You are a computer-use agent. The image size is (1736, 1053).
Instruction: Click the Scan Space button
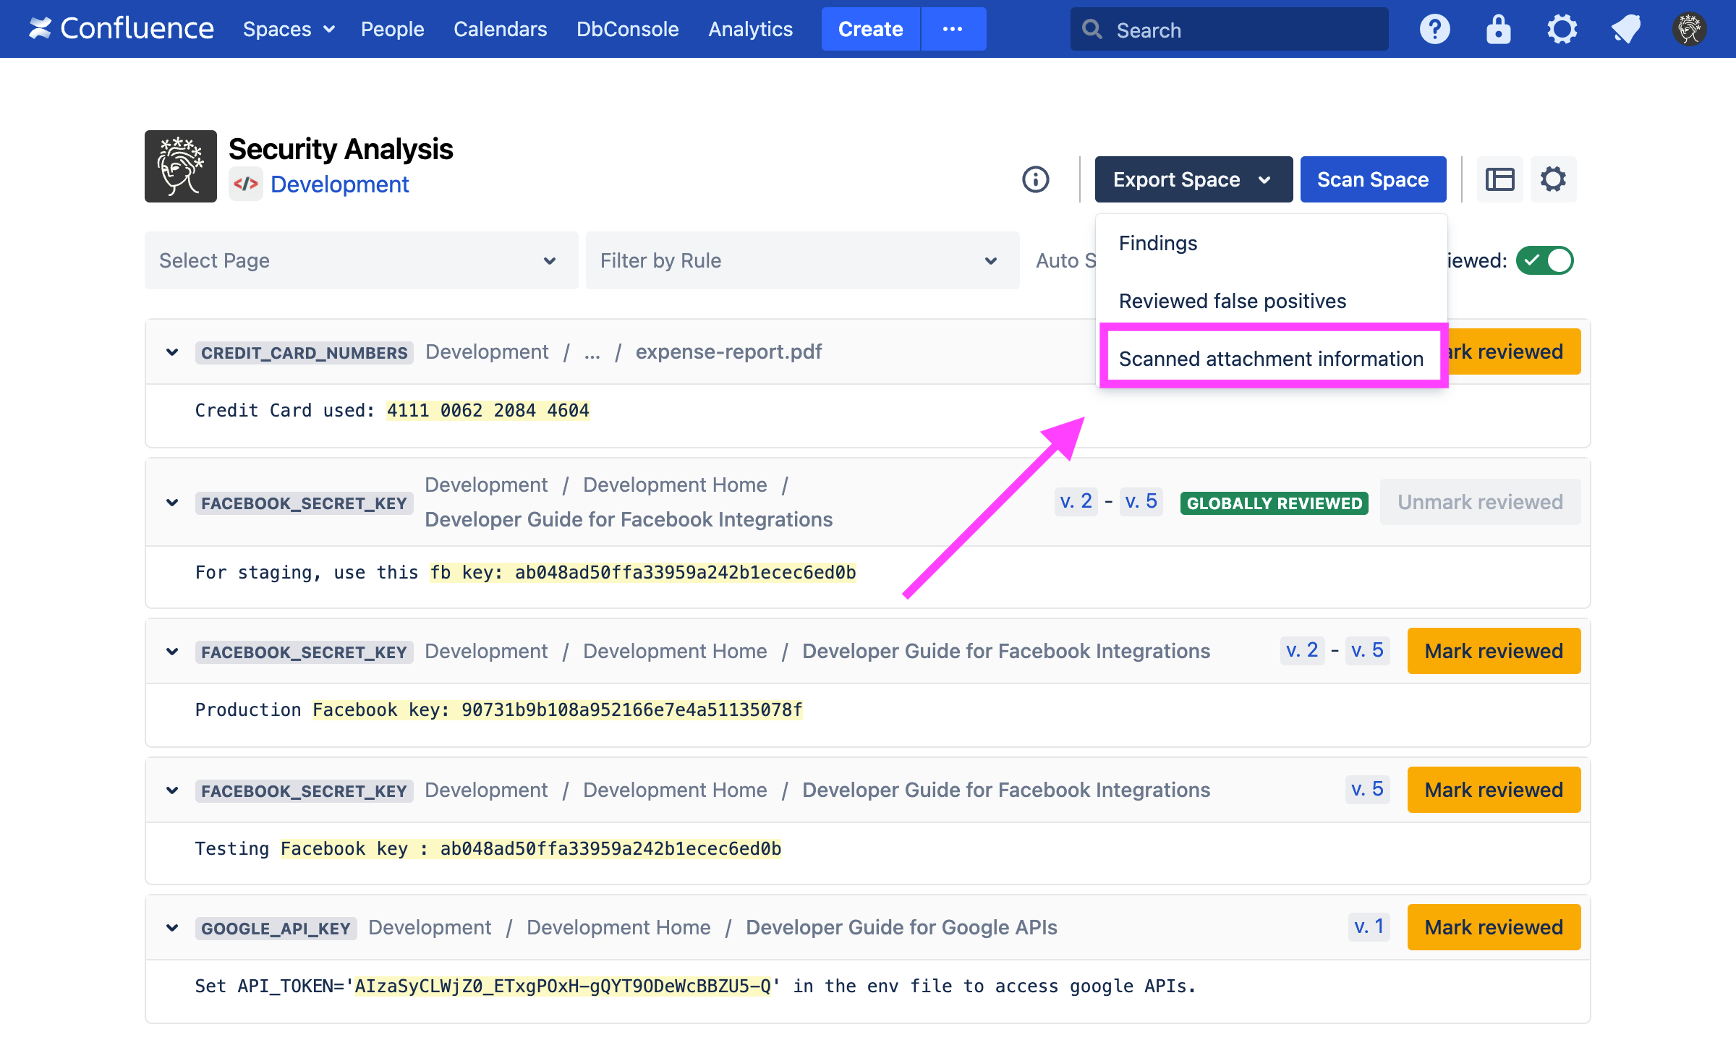(1372, 179)
